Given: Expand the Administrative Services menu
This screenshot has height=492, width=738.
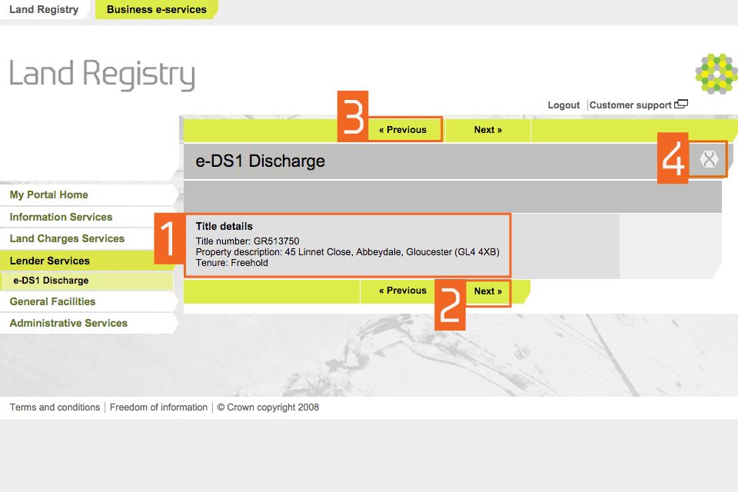Looking at the screenshot, I should pyautogui.click(x=68, y=324).
